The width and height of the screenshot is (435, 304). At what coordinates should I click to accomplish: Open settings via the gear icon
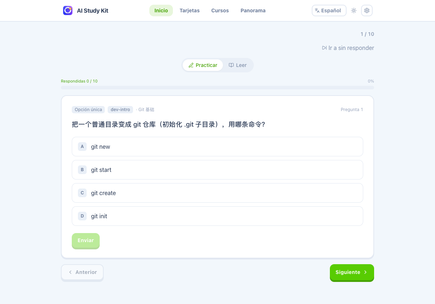point(367,10)
